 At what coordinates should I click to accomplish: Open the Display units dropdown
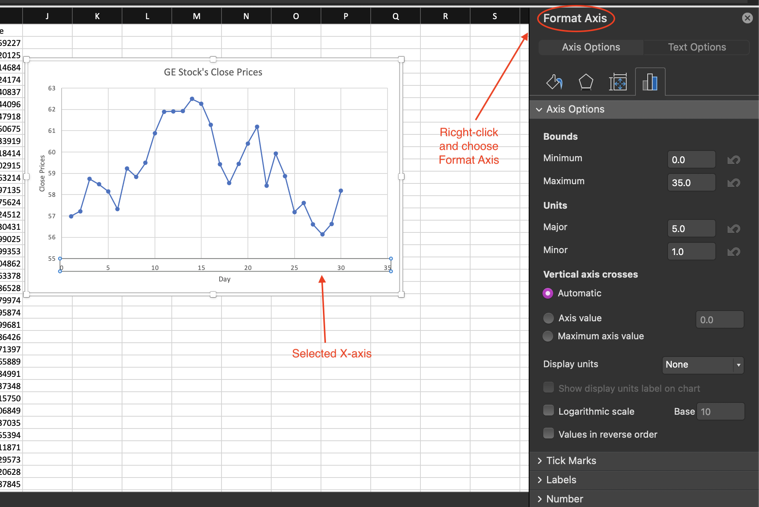tap(702, 365)
